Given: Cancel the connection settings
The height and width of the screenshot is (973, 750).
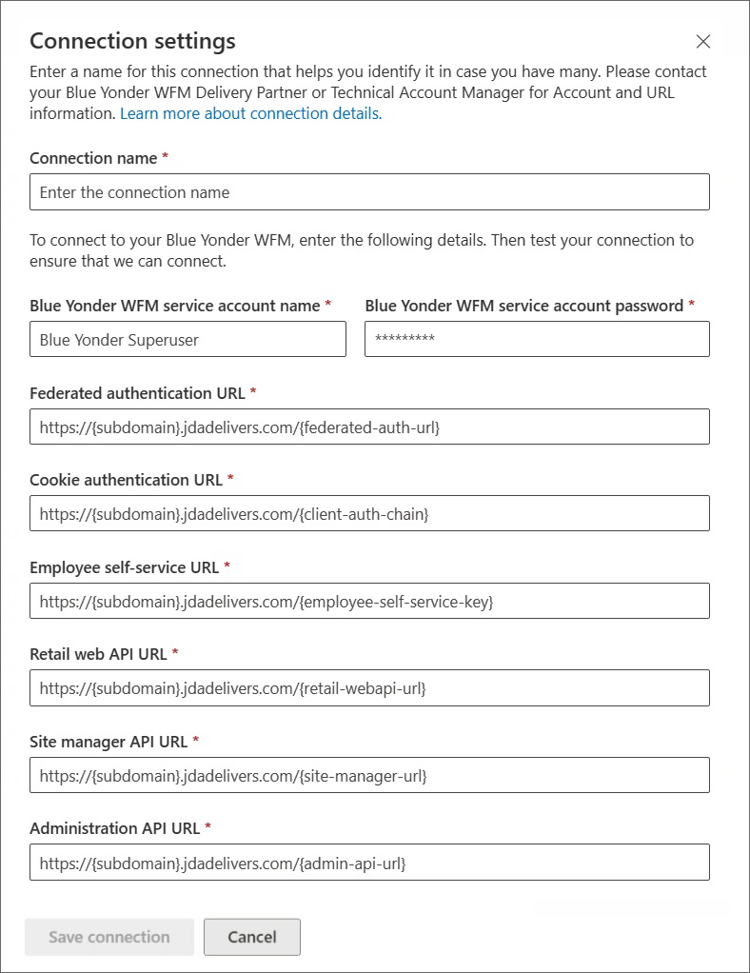Looking at the screenshot, I should (x=252, y=937).
